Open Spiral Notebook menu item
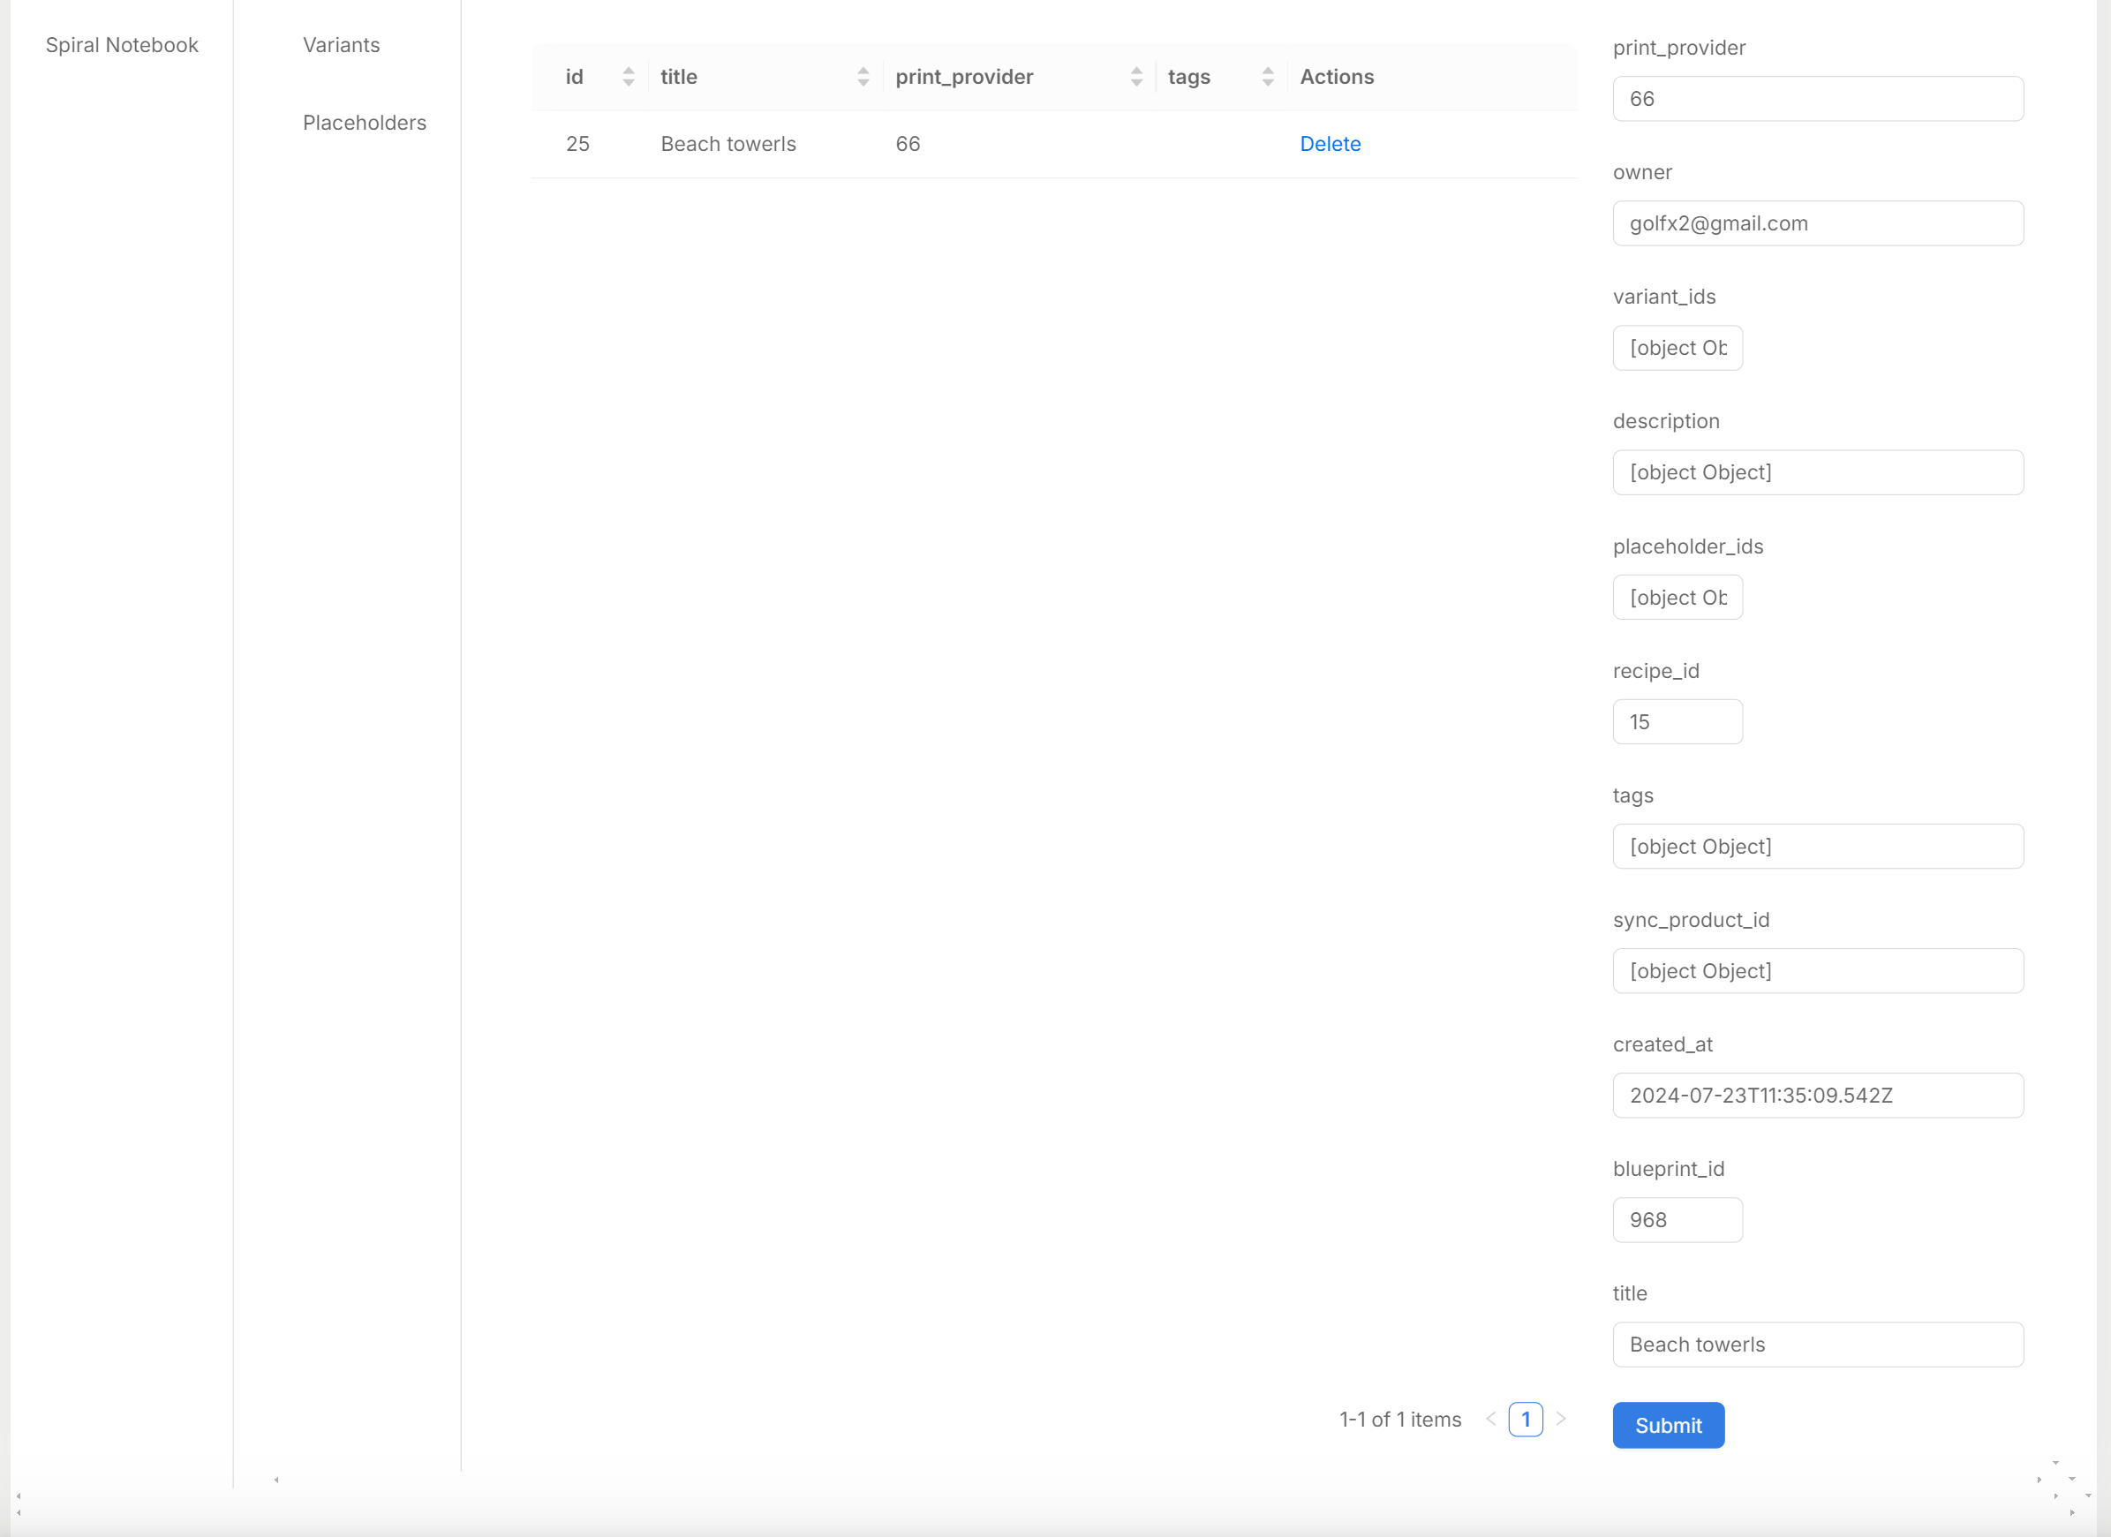2111x1537 pixels. click(122, 45)
